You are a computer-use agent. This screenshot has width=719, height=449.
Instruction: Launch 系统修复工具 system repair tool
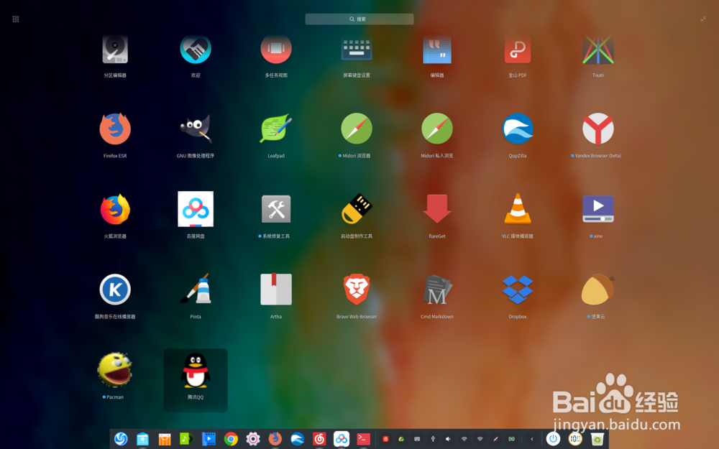coord(276,209)
